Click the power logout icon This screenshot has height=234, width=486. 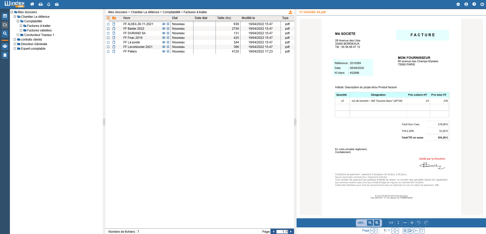pos(482,4)
